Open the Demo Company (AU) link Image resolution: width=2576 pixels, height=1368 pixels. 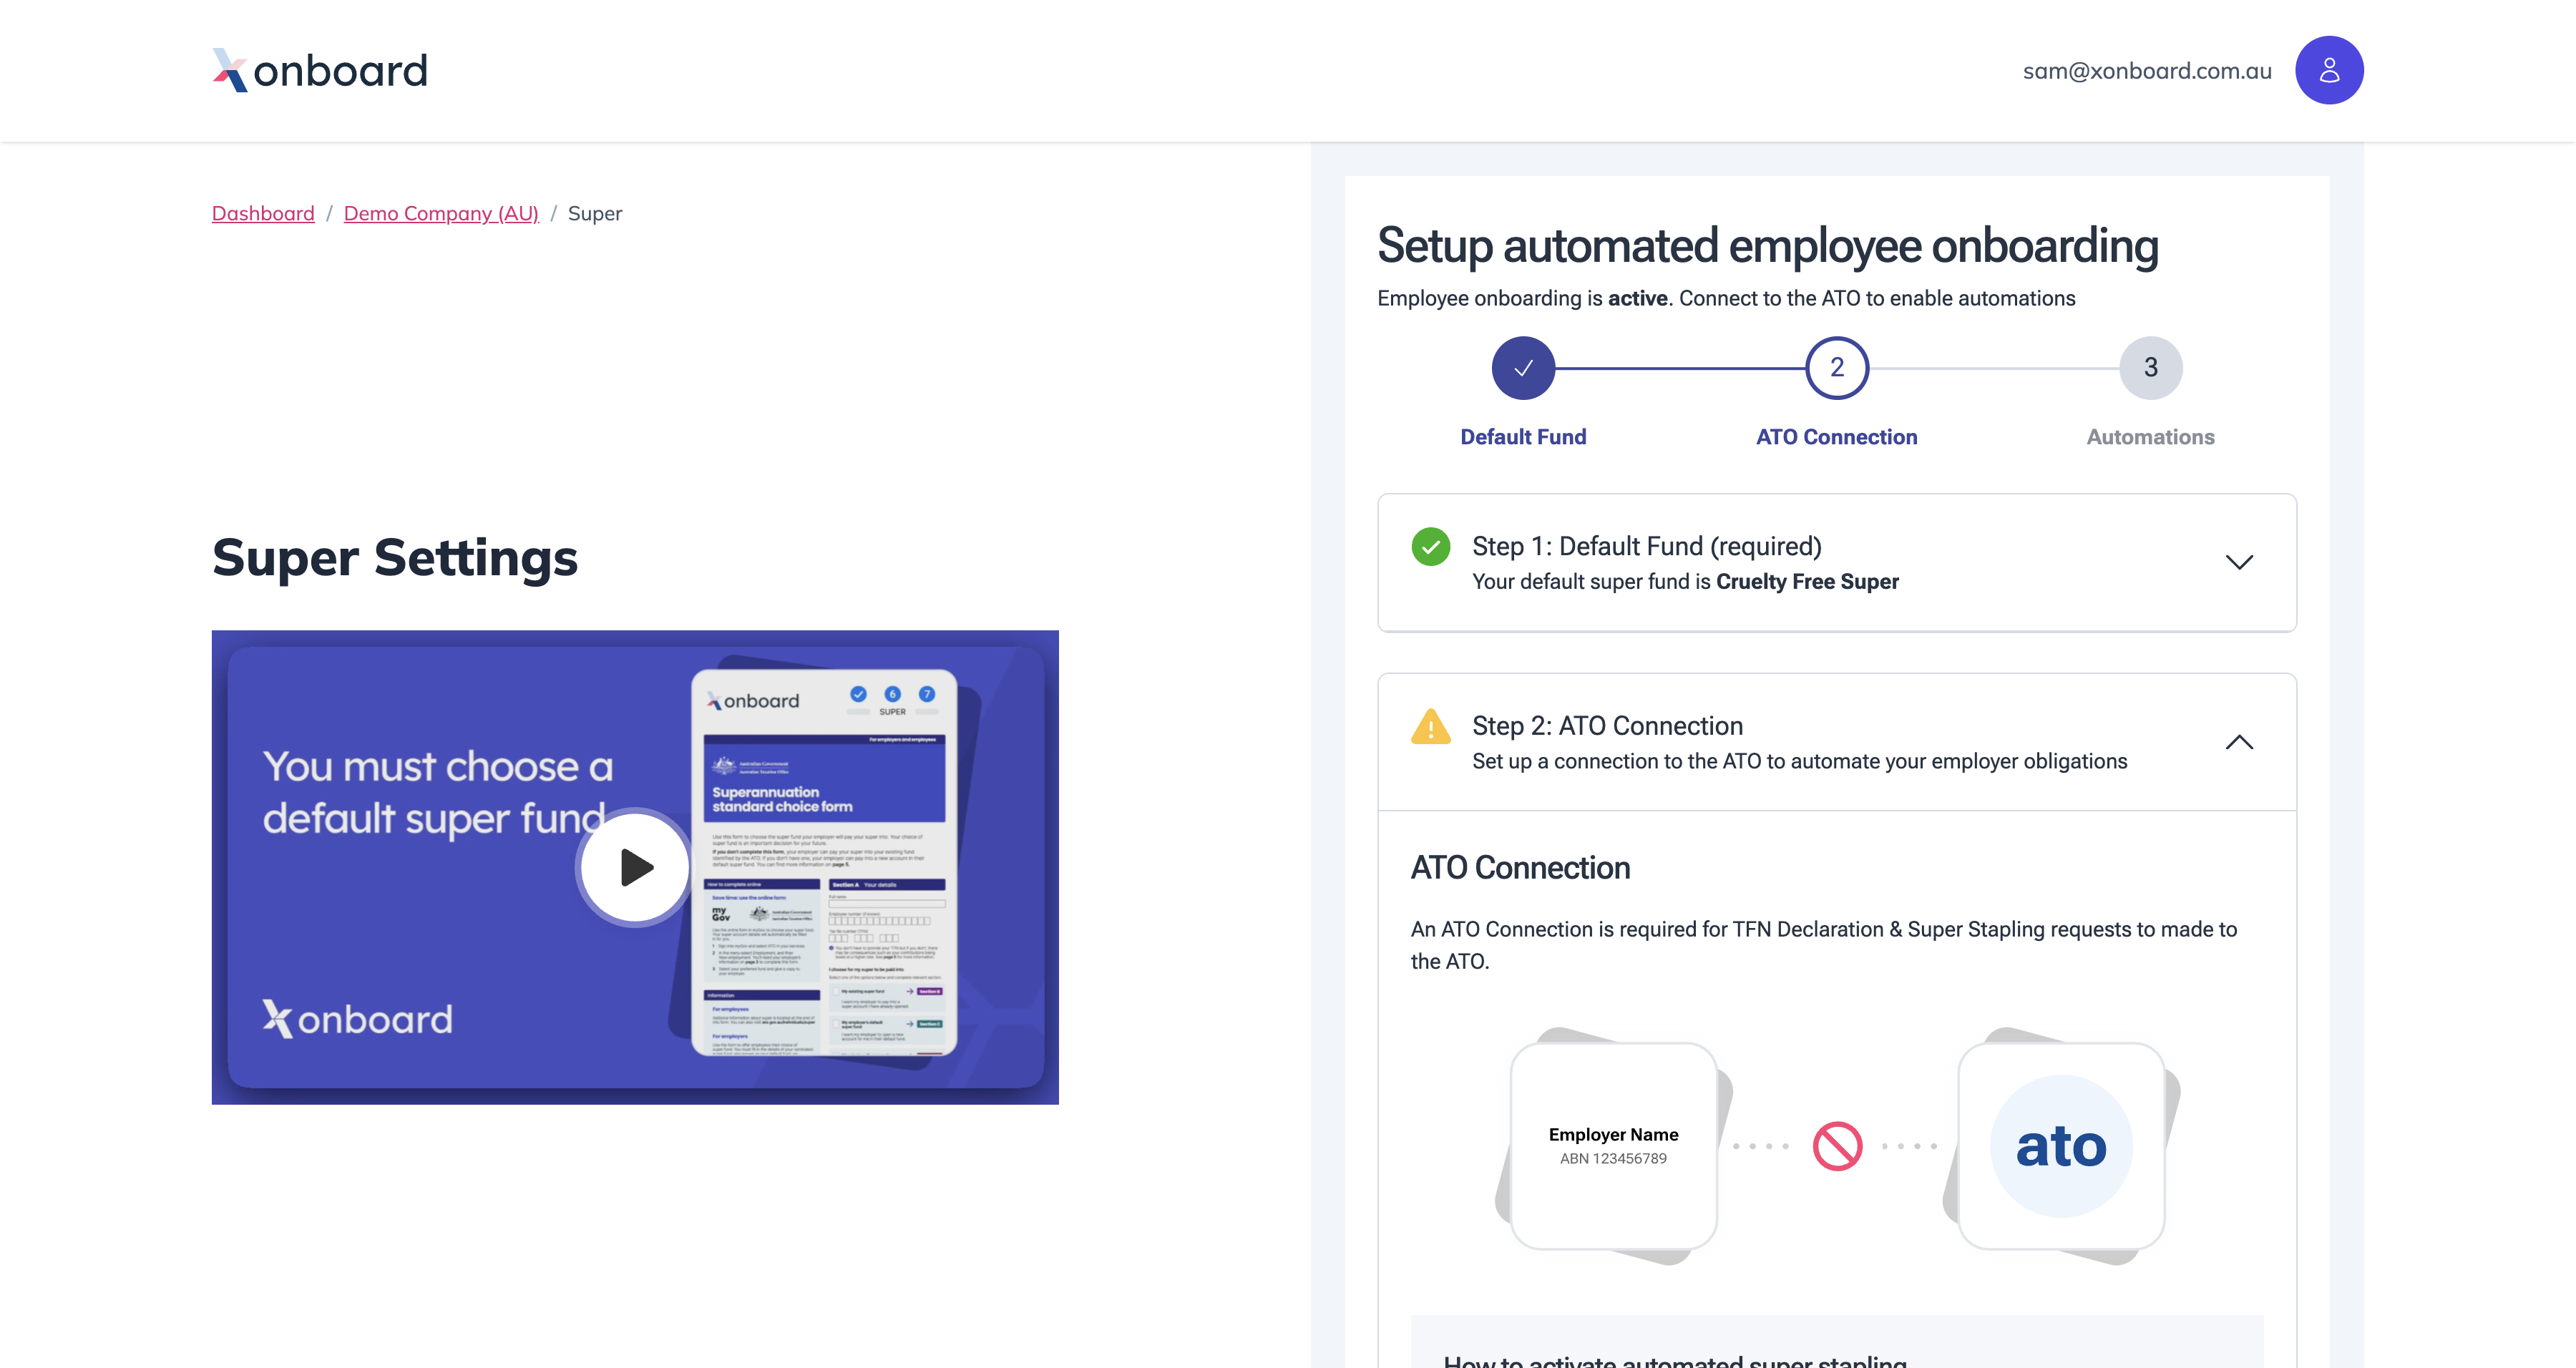[441, 213]
